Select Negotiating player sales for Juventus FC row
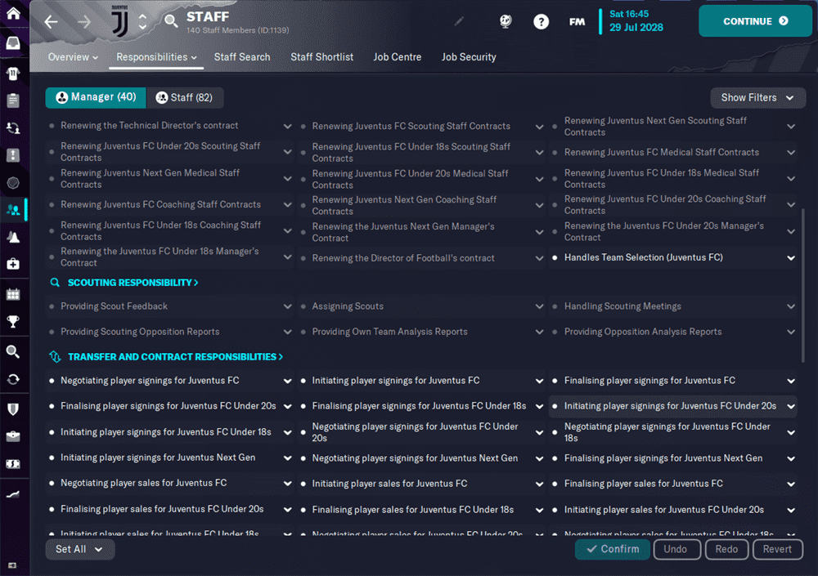The image size is (818, 576). (x=169, y=483)
